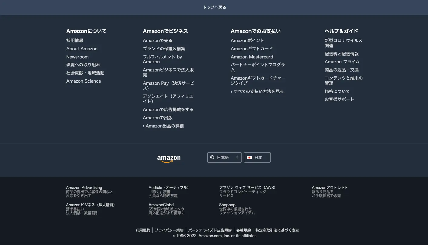Open 商品の返品・交換 link
Screen dimensions: 428x245
[341, 70]
